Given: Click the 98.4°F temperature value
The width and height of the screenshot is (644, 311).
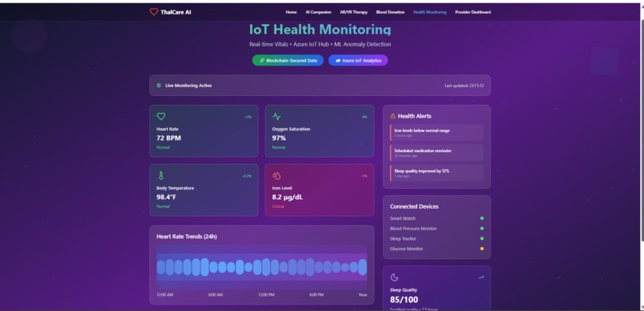Looking at the screenshot, I should pos(166,197).
